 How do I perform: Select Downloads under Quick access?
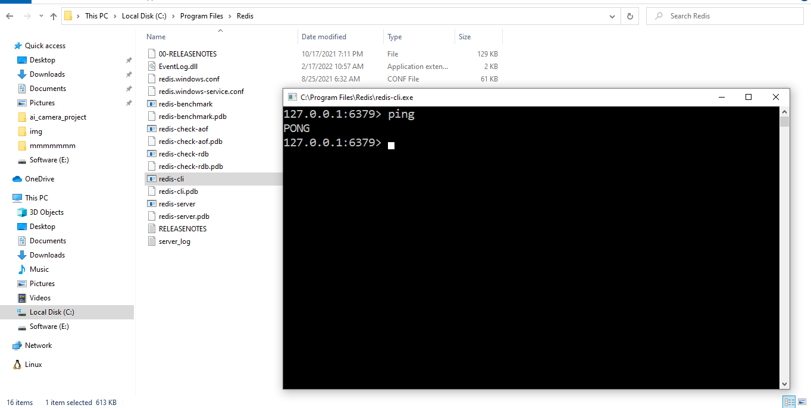[47, 74]
